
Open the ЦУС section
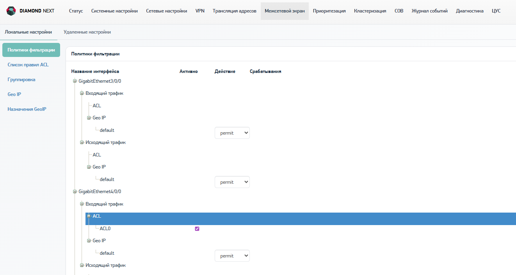[496, 11]
